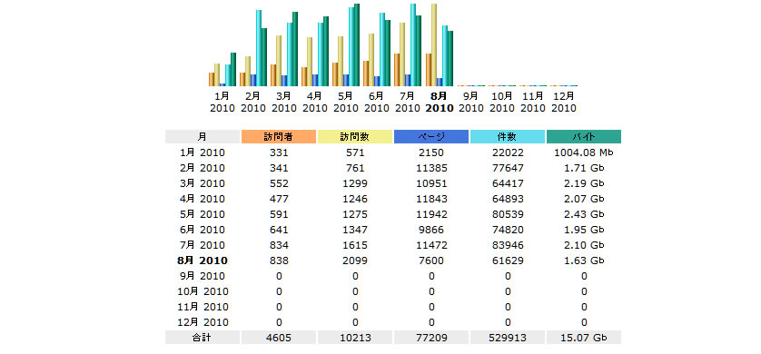761x354 pixels.
Task: Click pages value 10951
Action: (431, 183)
